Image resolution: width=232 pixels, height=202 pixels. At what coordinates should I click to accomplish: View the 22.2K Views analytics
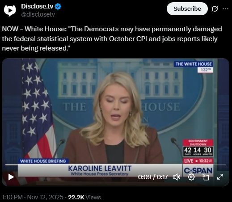click(84, 197)
